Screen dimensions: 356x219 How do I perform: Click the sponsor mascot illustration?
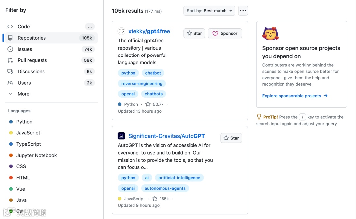270,34
